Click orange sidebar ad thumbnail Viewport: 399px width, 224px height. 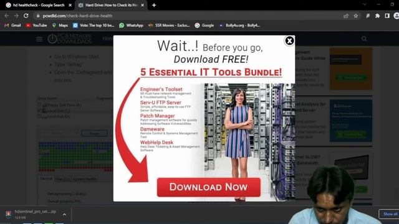click(x=351, y=69)
